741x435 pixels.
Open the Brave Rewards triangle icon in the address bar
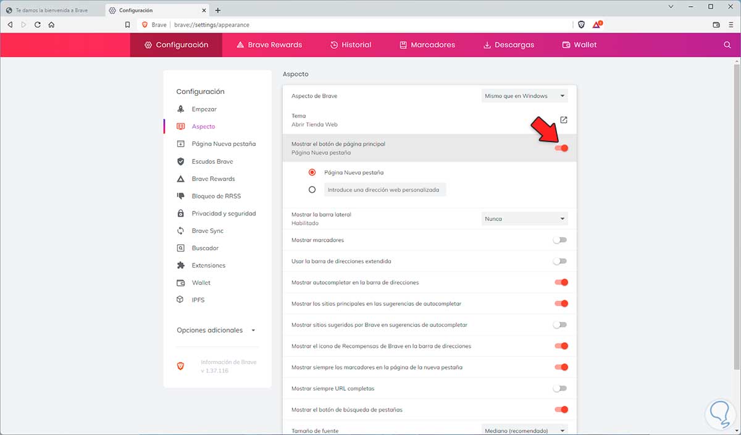(x=597, y=25)
